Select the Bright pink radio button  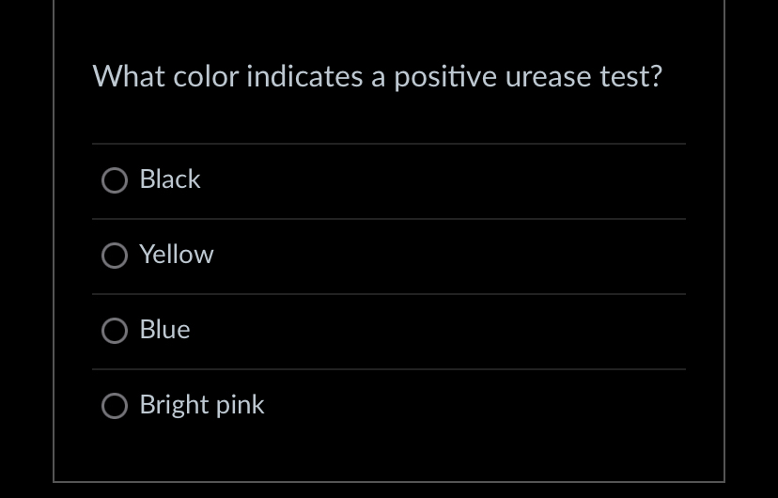tap(115, 406)
